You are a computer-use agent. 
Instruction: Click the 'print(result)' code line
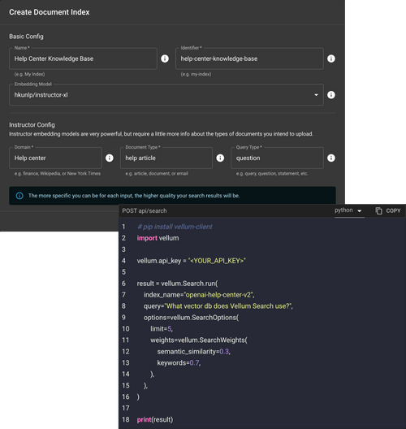click(155, 419)
